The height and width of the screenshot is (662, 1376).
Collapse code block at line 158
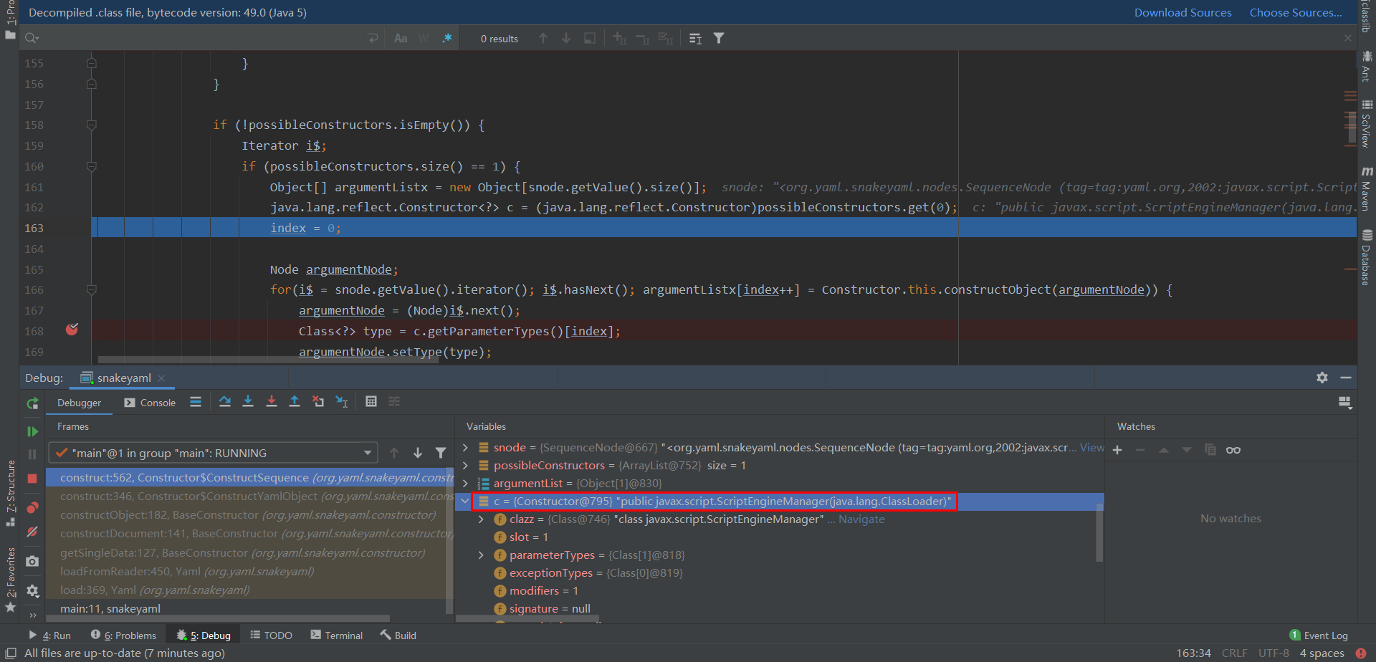pos(92,125)
